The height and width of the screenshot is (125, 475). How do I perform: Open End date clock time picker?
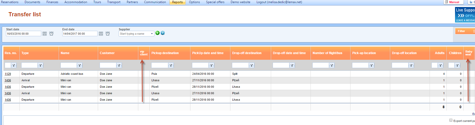[108, 34]
